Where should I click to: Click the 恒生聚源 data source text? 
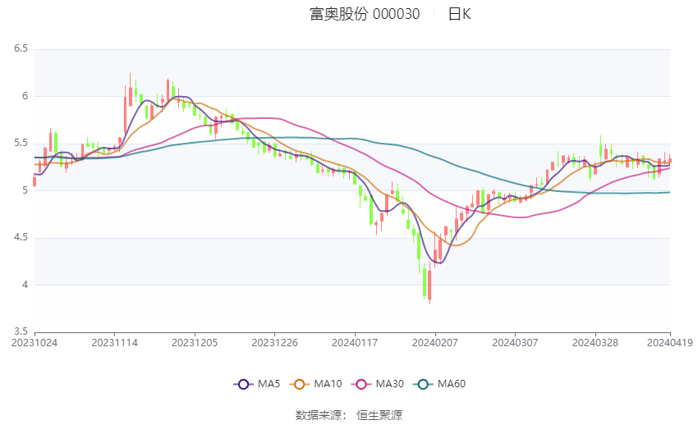[x=379, y=415]
